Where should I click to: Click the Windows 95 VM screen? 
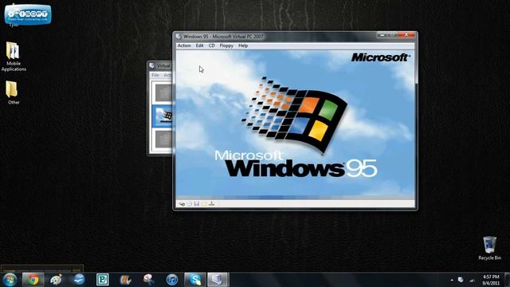[296, 124]
